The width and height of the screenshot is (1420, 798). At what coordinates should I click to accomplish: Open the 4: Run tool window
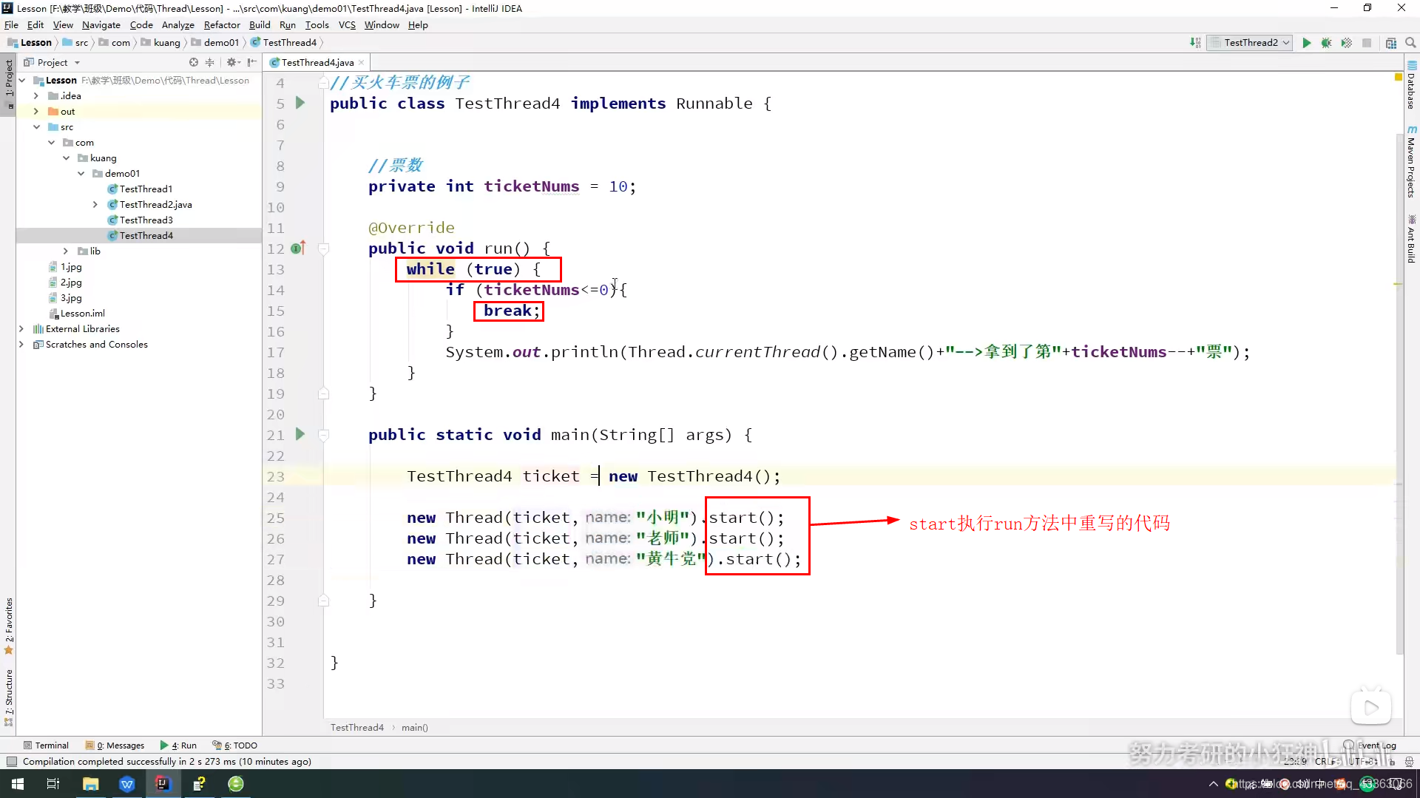click(x=178, y=745)
